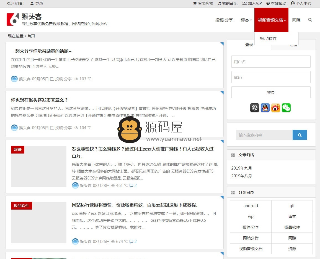Click author avatar on the 怎么赚钱快 post
This screenshot has height=259, width=320.
75,186
